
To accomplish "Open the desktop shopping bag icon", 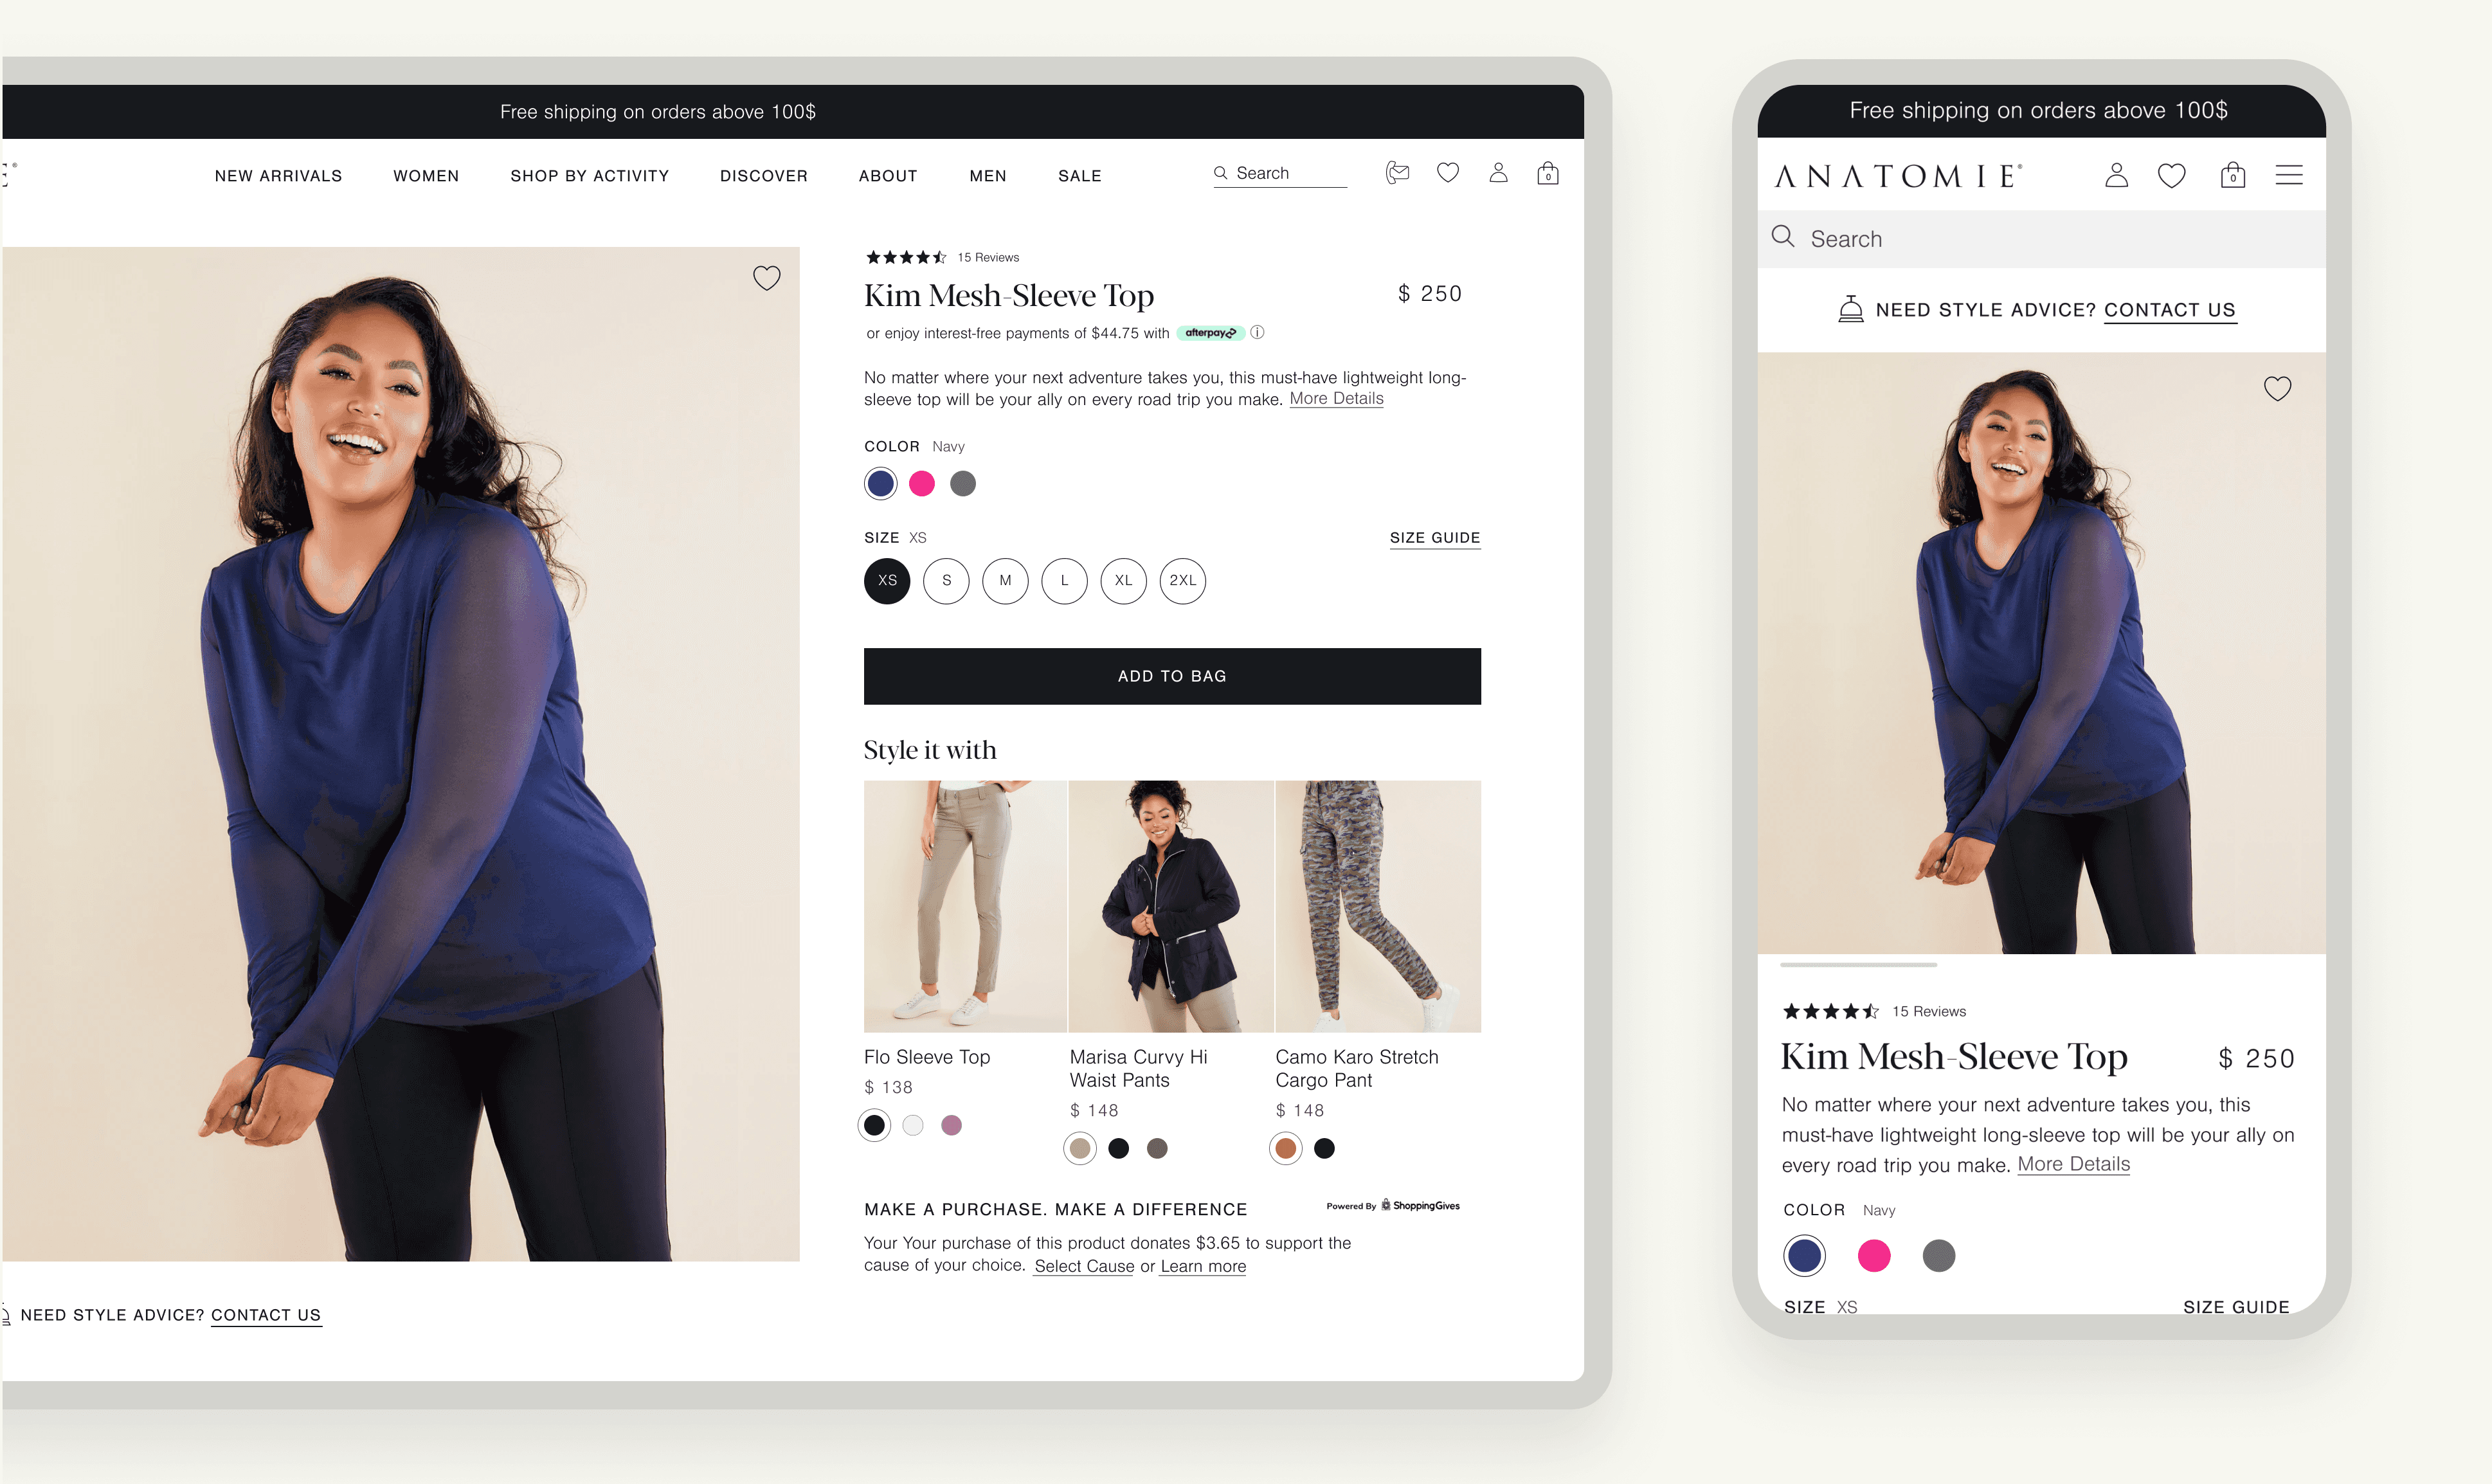I will click(x=1548, y=174).
